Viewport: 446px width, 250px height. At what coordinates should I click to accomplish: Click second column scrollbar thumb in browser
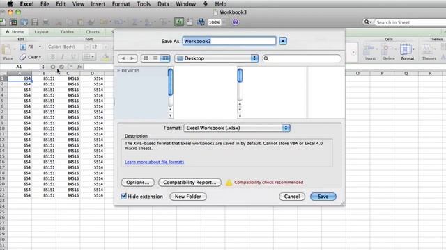(x=240, y=76)
